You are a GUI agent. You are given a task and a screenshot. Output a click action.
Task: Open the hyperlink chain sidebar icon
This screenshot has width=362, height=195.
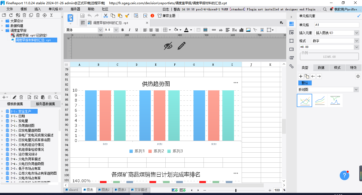click(x=292, y=66)
